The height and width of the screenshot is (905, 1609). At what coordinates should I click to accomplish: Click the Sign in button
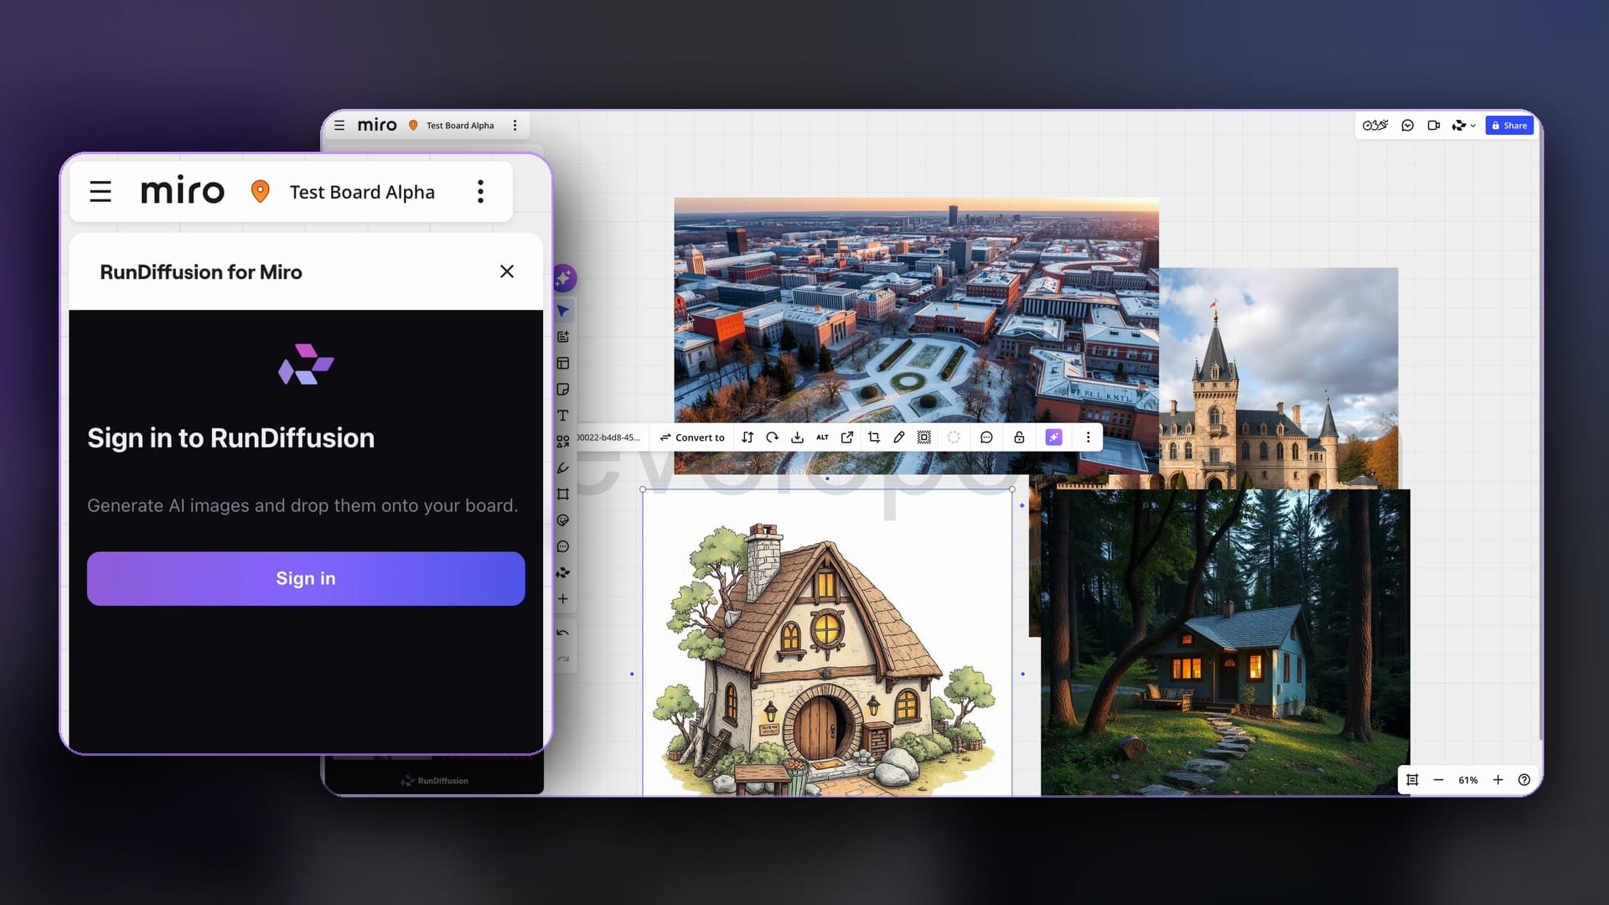click(306, 578)
